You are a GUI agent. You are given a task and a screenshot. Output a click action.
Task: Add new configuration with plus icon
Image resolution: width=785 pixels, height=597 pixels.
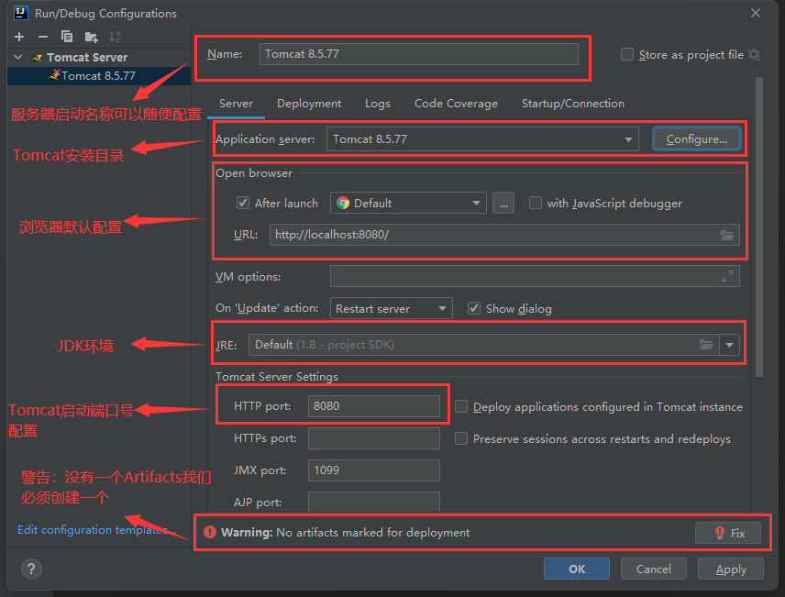pyautogui.click(x=19, y=37)
